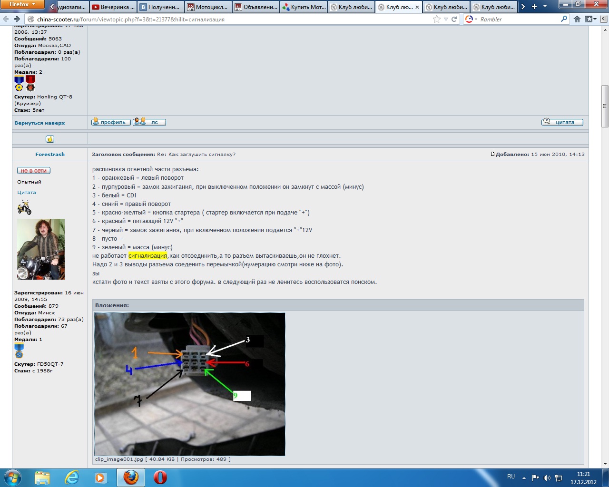This screenshot has height=487, width=609.
Task: Open the Firefox menu dropdown
Action: (x=22, y=4)
